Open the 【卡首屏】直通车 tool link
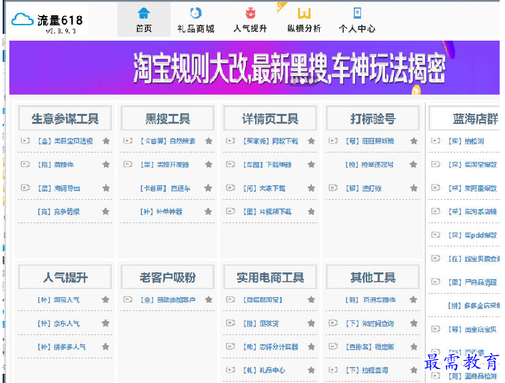The height and width of the screenshot is (383, 505). tap(165, 188)
